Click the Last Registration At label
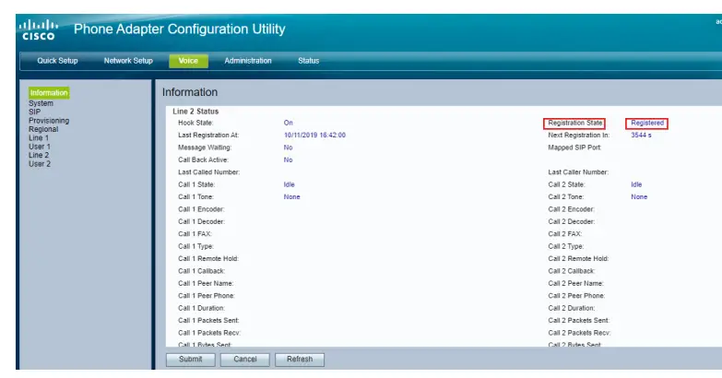The width and height of the screenshot is (722, 378). tap(208, 136)
